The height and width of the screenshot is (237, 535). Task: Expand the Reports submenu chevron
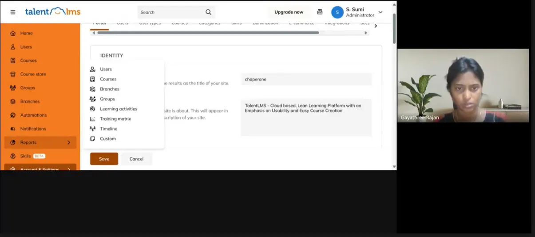[69, 142]
